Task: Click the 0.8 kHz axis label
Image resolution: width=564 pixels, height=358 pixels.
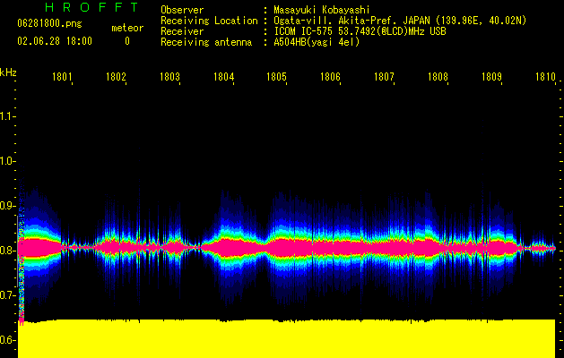Action: [7, 251]
